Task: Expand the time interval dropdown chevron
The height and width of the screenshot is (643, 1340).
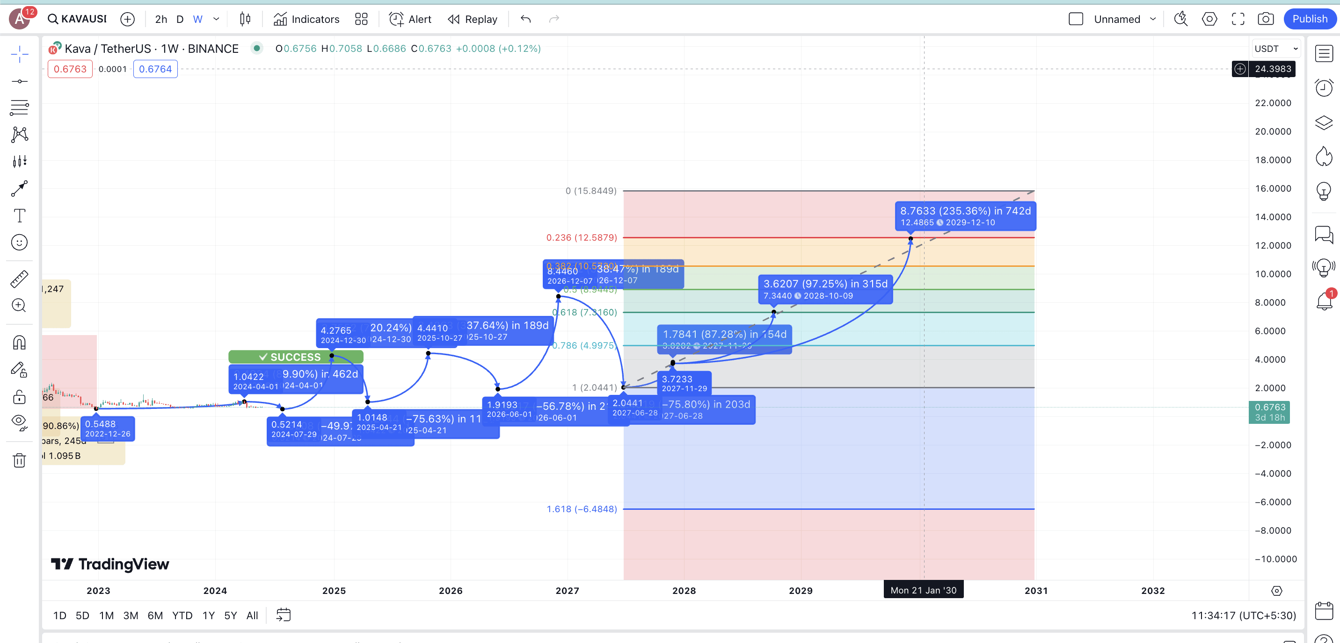Action: coord(217,19)
